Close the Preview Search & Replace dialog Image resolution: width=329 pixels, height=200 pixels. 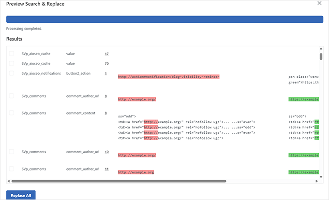click(318, 3)
